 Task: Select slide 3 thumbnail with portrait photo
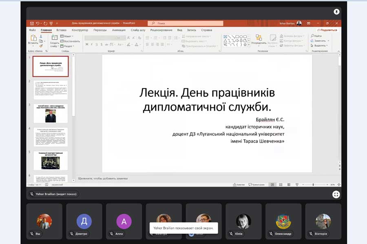(51, 113)
